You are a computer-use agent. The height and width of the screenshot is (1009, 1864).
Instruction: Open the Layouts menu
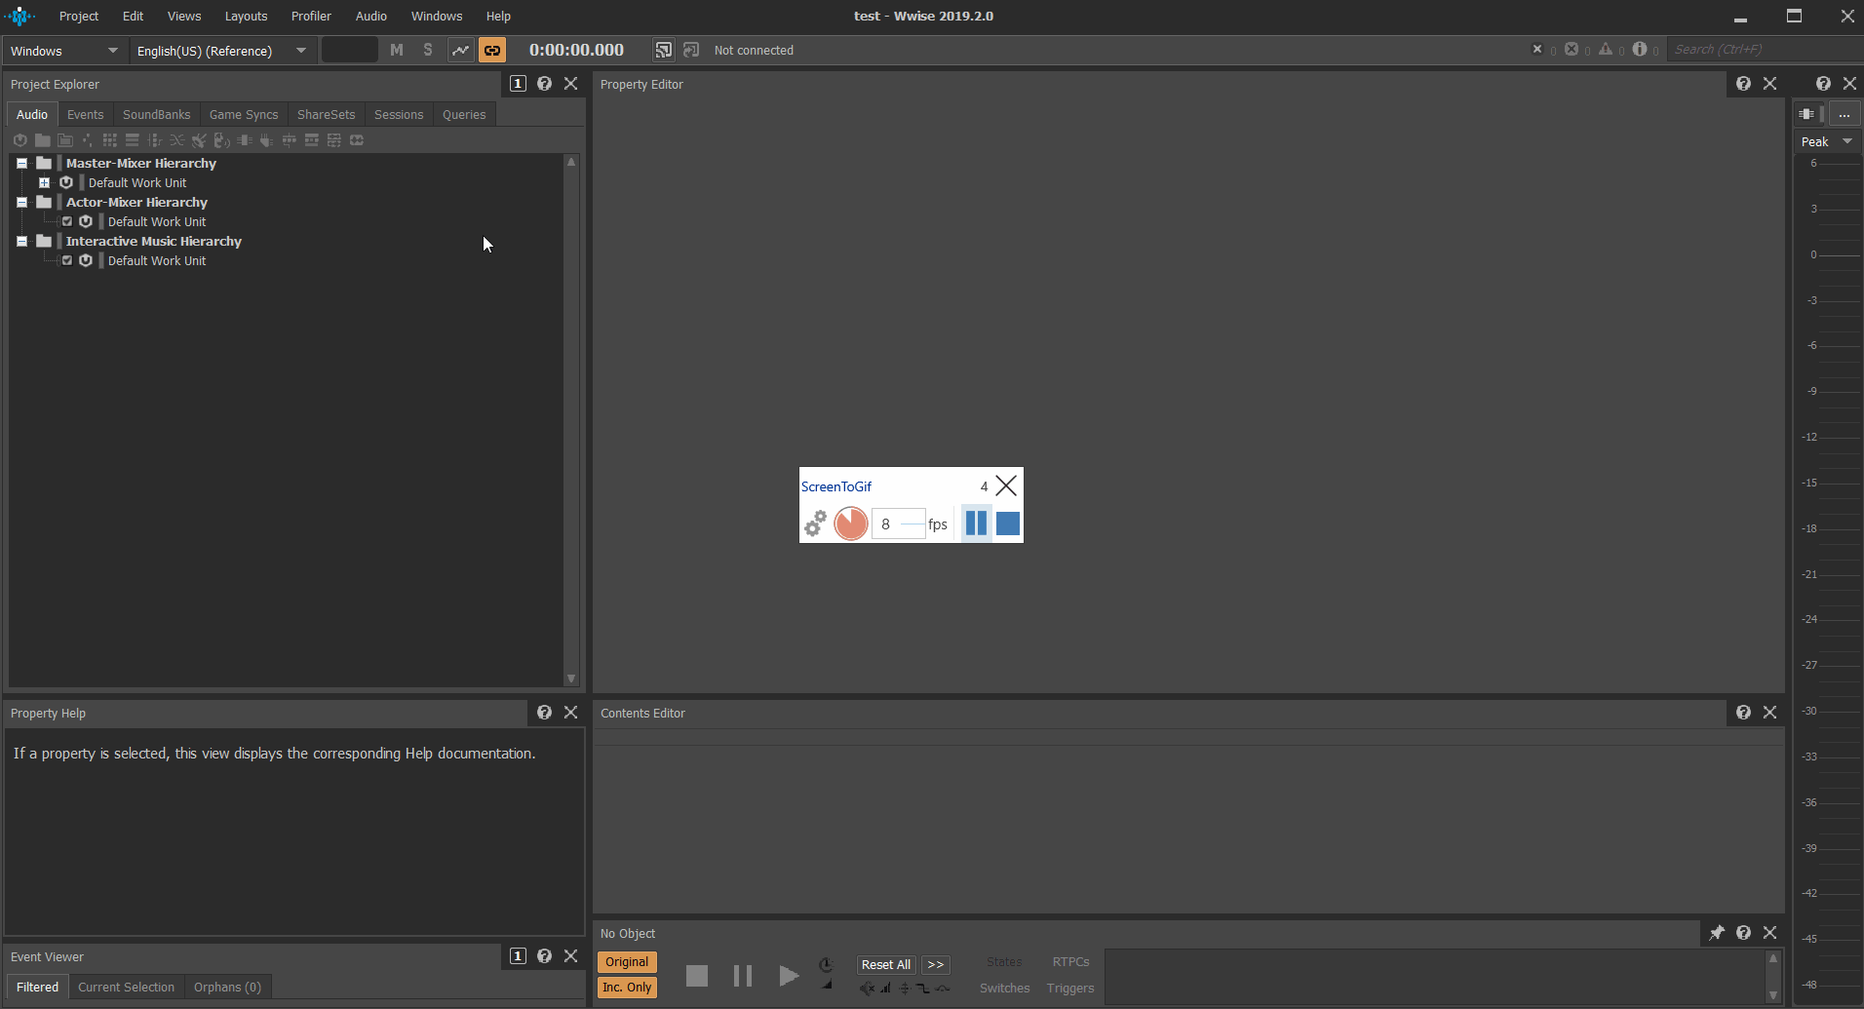coord(246,16)
